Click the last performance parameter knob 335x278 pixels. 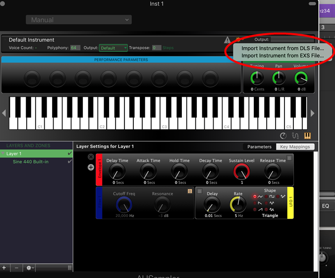click(211, 78)
